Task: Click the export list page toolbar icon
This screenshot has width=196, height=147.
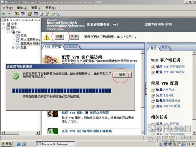Action: click(42, 14)
